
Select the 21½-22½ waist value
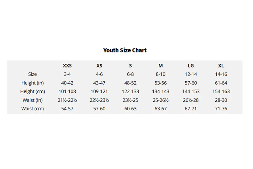67,100
